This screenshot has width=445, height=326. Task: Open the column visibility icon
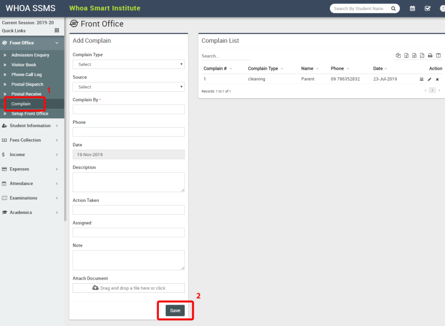[x=439, y=55]
